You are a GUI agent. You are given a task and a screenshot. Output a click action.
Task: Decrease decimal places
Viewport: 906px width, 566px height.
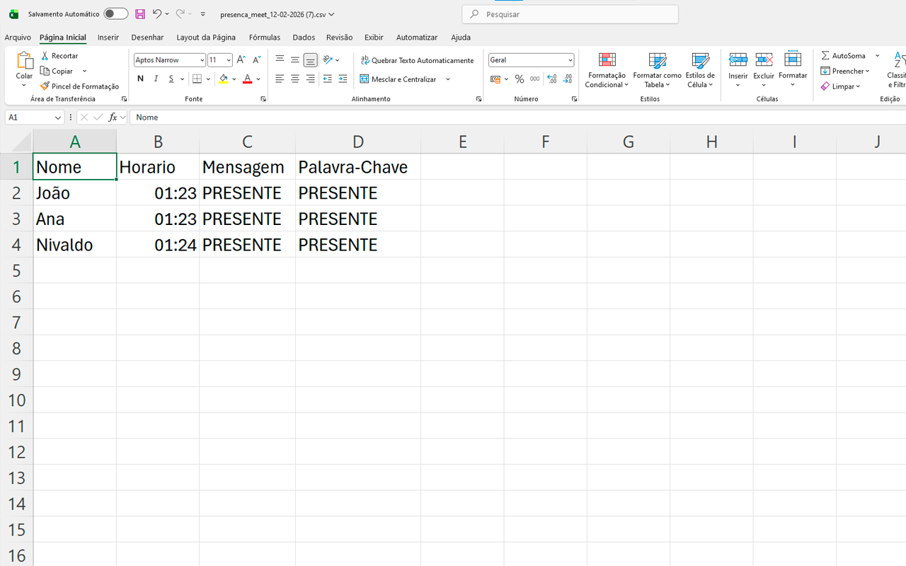point(567,79)
